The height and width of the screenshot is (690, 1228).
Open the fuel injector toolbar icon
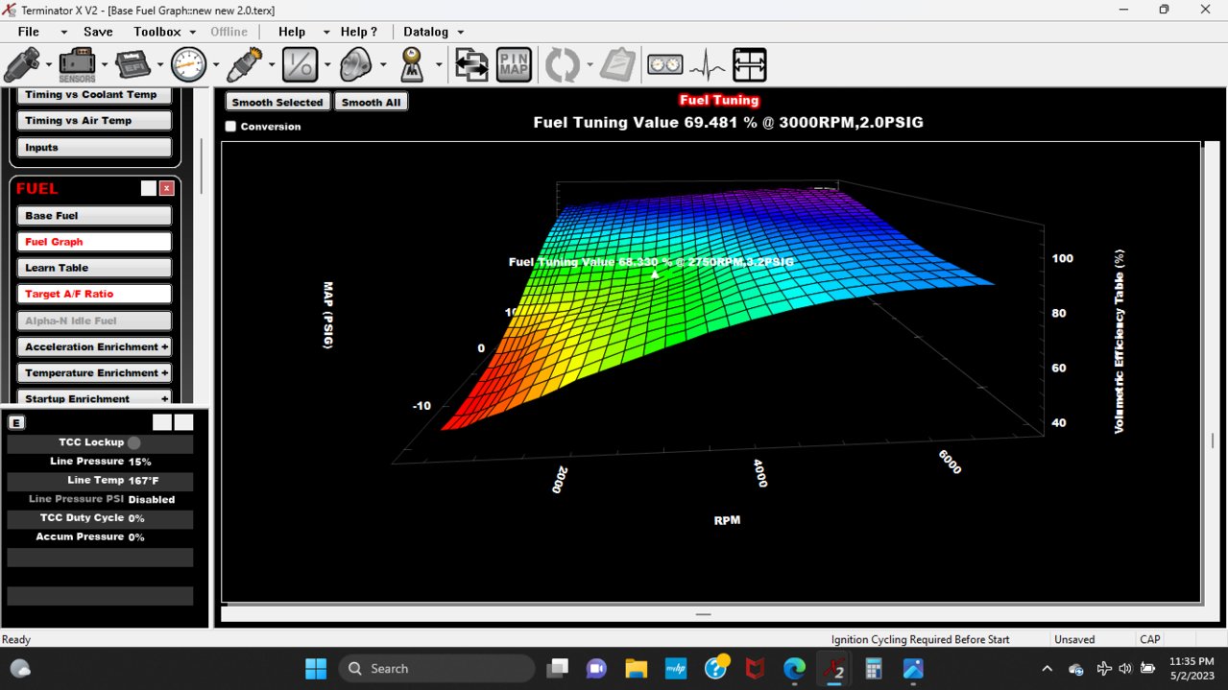pyautogui.click(x=21, y=65)
